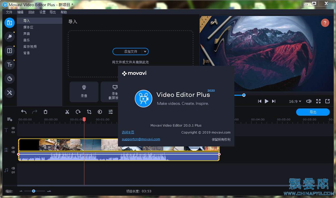The height and width of the screenshot is (198, 336).
Task: Switch preview to full screen
Action: tap(318, 101)
